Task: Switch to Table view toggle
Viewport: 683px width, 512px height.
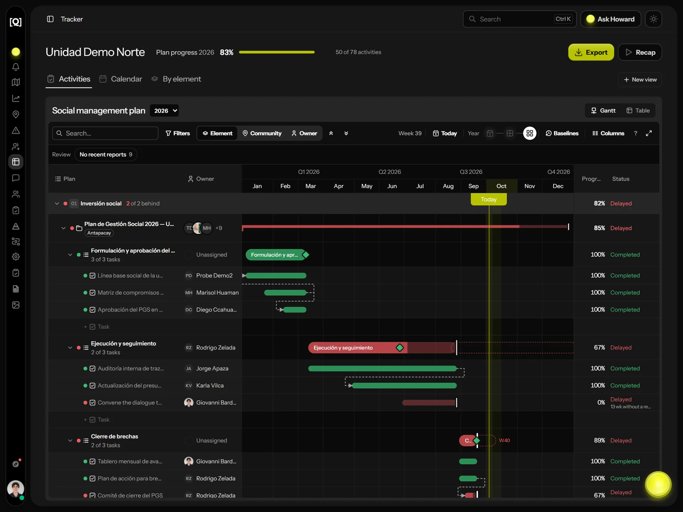Action: (638, 111)
